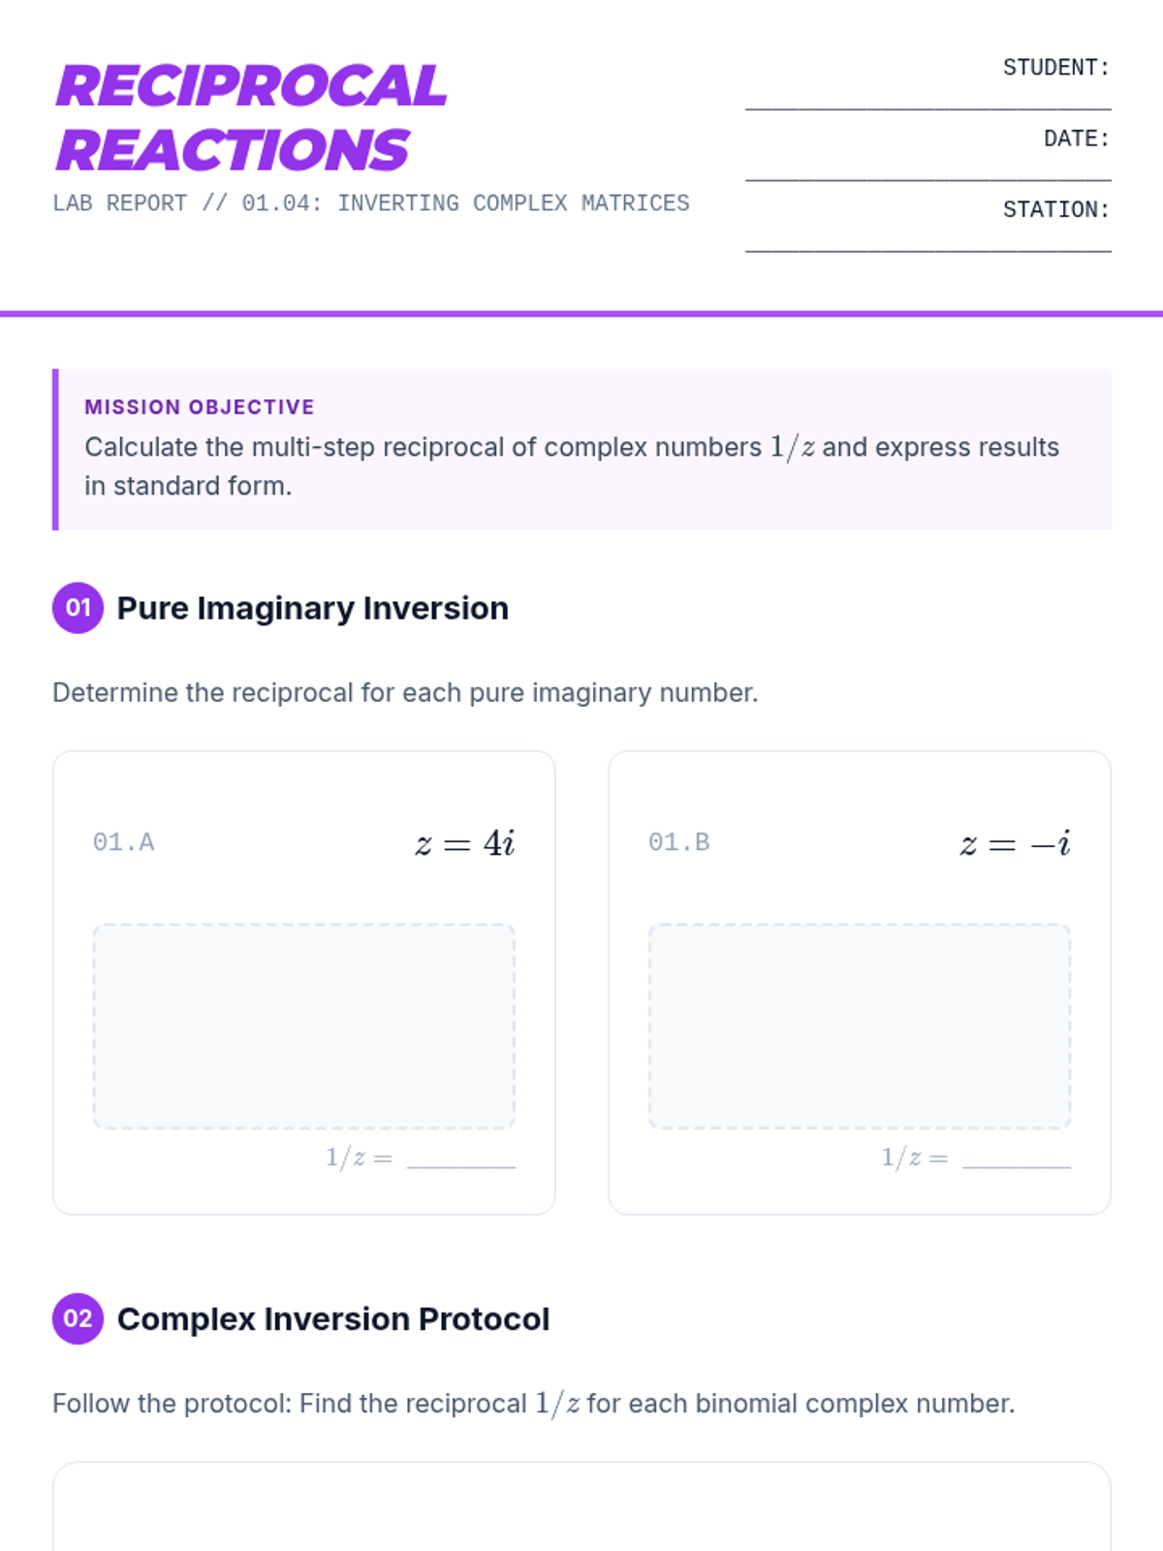Screen dimensions: 1163x1551
Task: Click the purple 02 section badge
Action: click(x=78, y=1318)
